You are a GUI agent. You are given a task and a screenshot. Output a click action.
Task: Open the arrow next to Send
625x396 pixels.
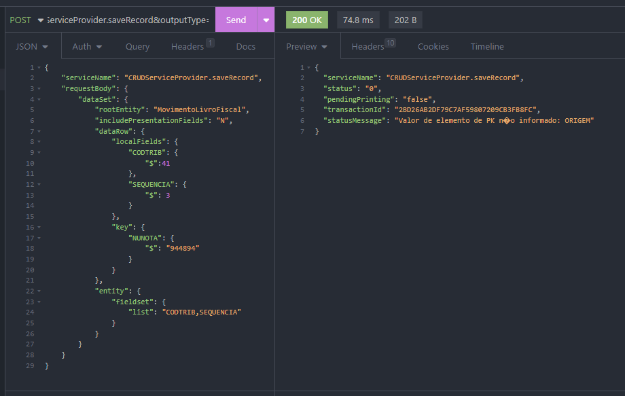point(266,20)
